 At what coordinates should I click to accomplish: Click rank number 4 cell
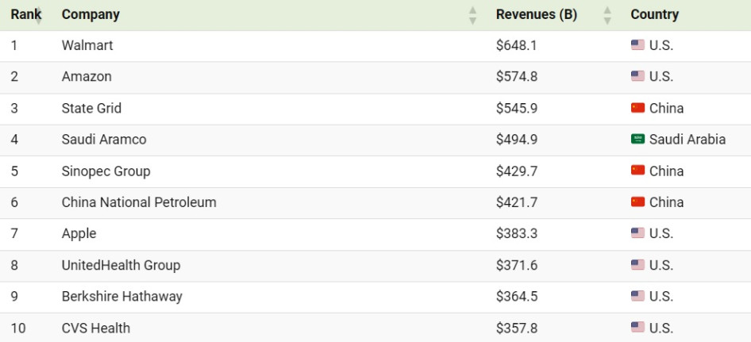(x=13, y=140)
